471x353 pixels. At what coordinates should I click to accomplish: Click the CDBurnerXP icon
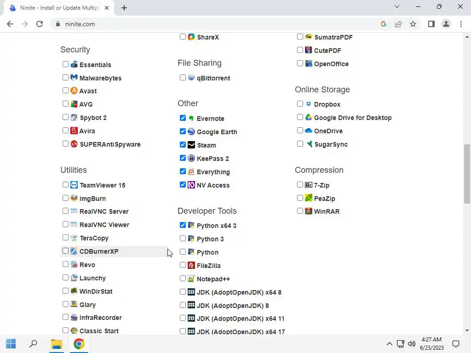74,251
